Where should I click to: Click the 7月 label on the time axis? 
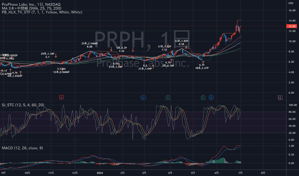pyautogui.click(x=241, y=173)
